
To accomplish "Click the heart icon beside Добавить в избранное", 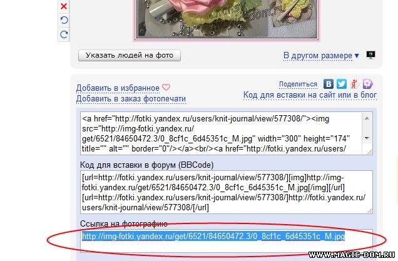I will [166, 88].
